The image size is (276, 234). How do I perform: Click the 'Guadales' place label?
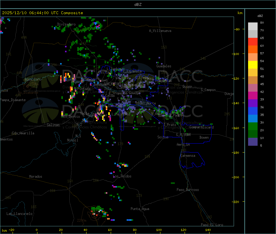164,66
